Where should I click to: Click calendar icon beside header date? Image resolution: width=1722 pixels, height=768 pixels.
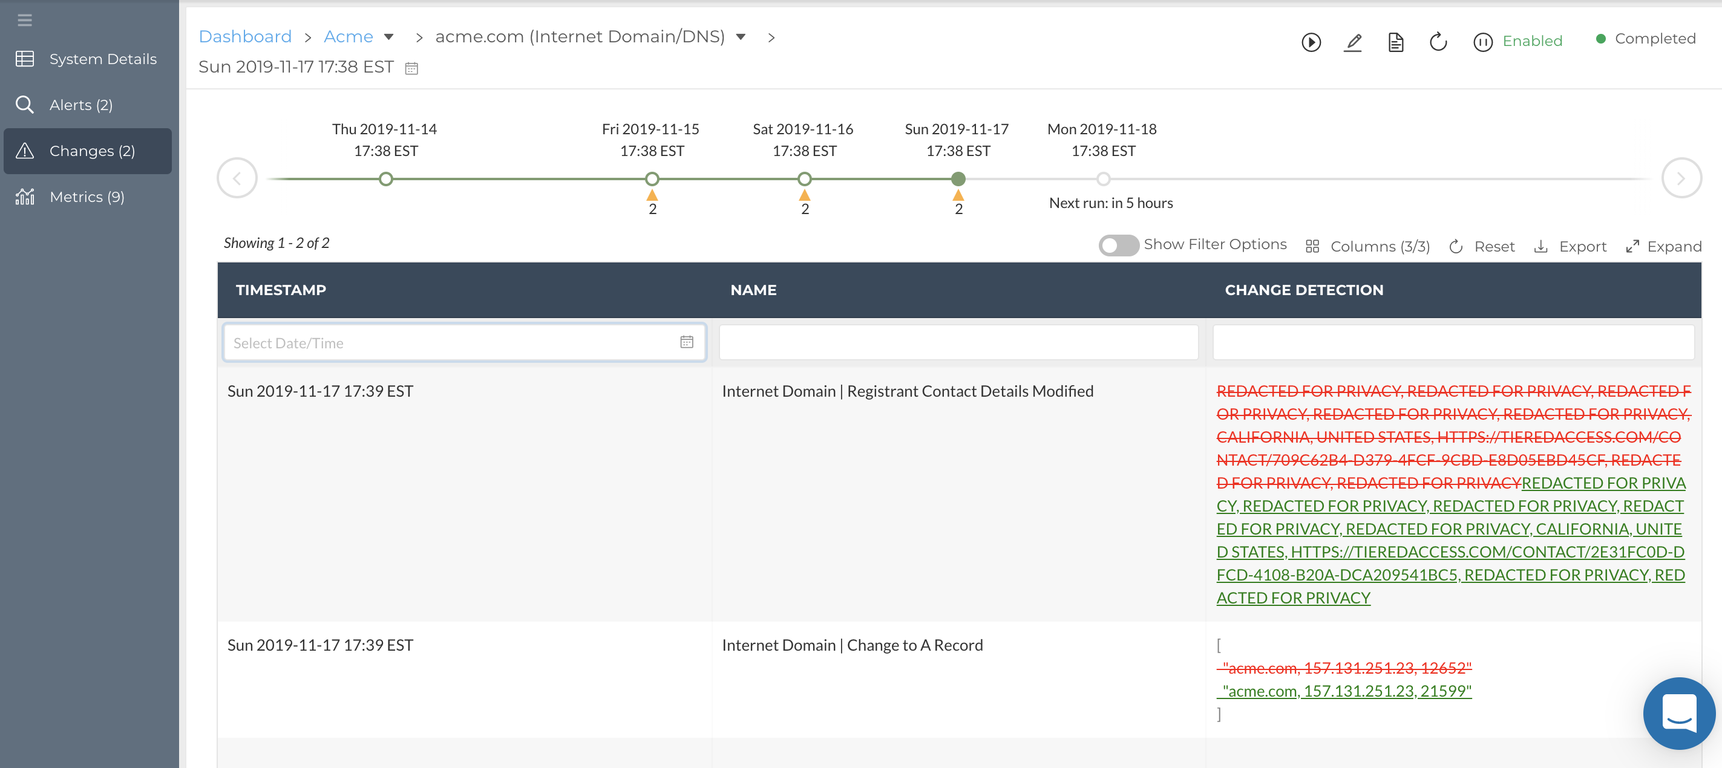(x=412, y=68)
